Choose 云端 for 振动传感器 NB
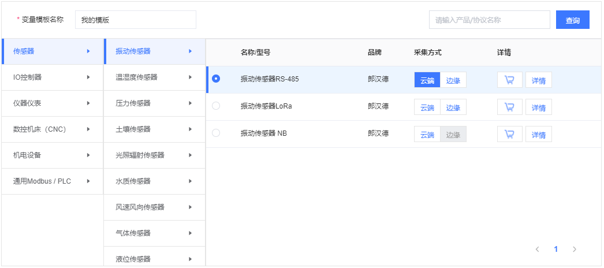Image resolution: width=604 pixels, height=268 pixels. click(427, 135)
